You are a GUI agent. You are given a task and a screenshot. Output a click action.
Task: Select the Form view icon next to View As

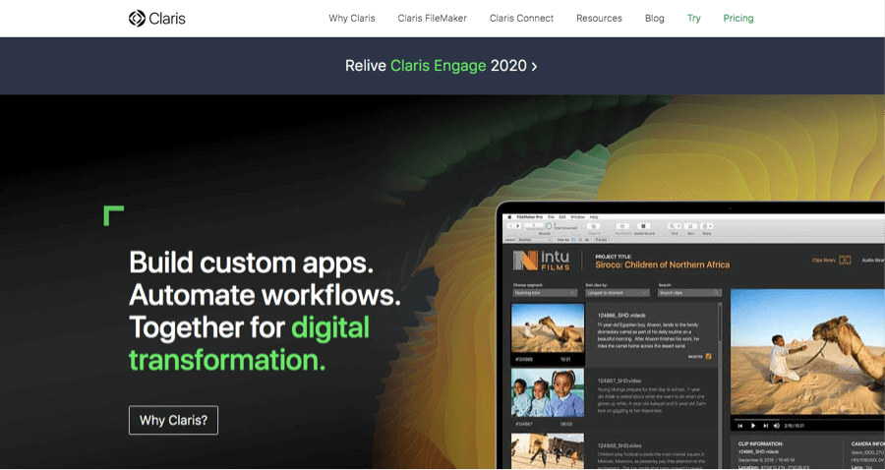[573, 240]
